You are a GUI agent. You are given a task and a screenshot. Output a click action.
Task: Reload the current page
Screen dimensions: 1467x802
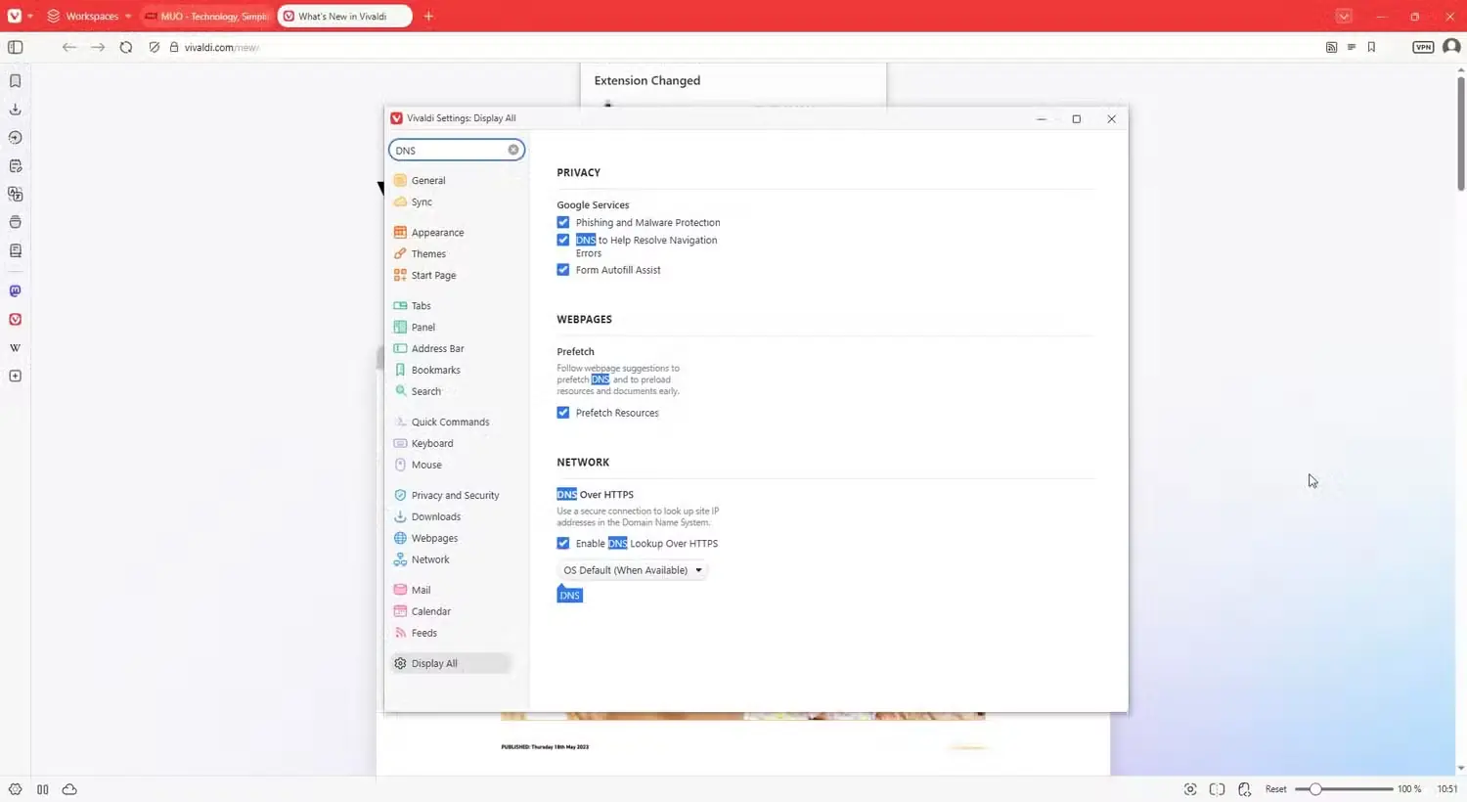[126, 47]
